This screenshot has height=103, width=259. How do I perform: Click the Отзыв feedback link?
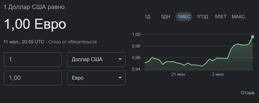coord(247,93)
